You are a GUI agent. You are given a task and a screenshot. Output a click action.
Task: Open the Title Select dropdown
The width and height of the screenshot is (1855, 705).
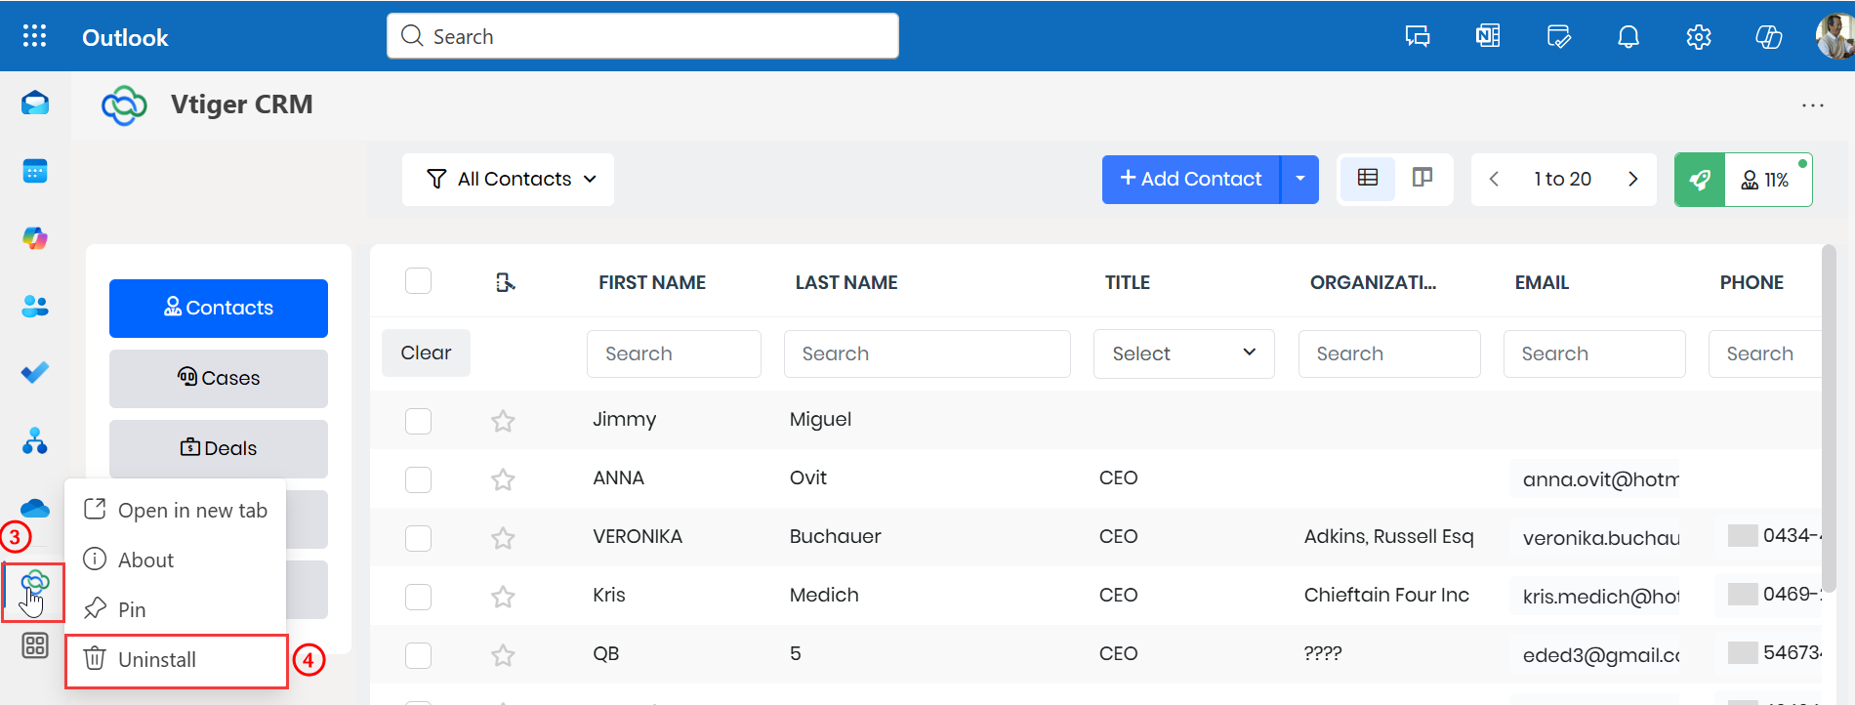(1183, 353)
